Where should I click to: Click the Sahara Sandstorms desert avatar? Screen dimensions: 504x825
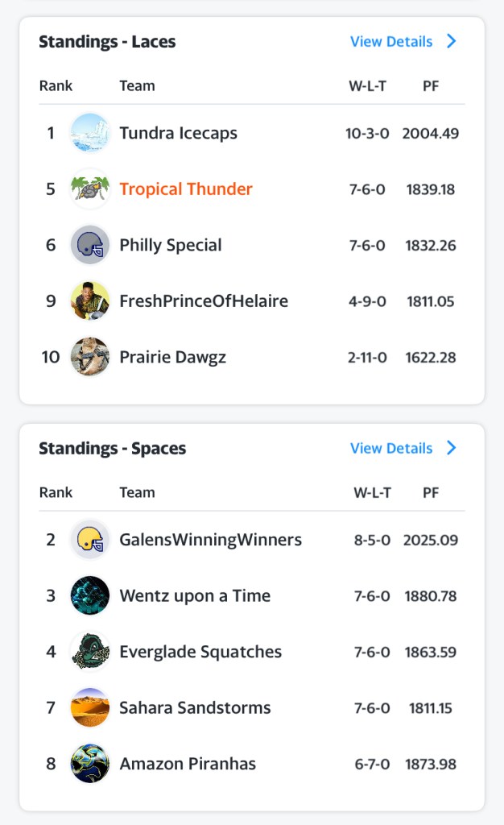click(x=89, y=708)
